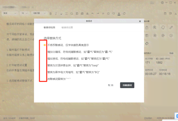Click the '1.插件箱打开敏感词' line in the document
This screenshot has width=178, height=121.
[18, 50]
